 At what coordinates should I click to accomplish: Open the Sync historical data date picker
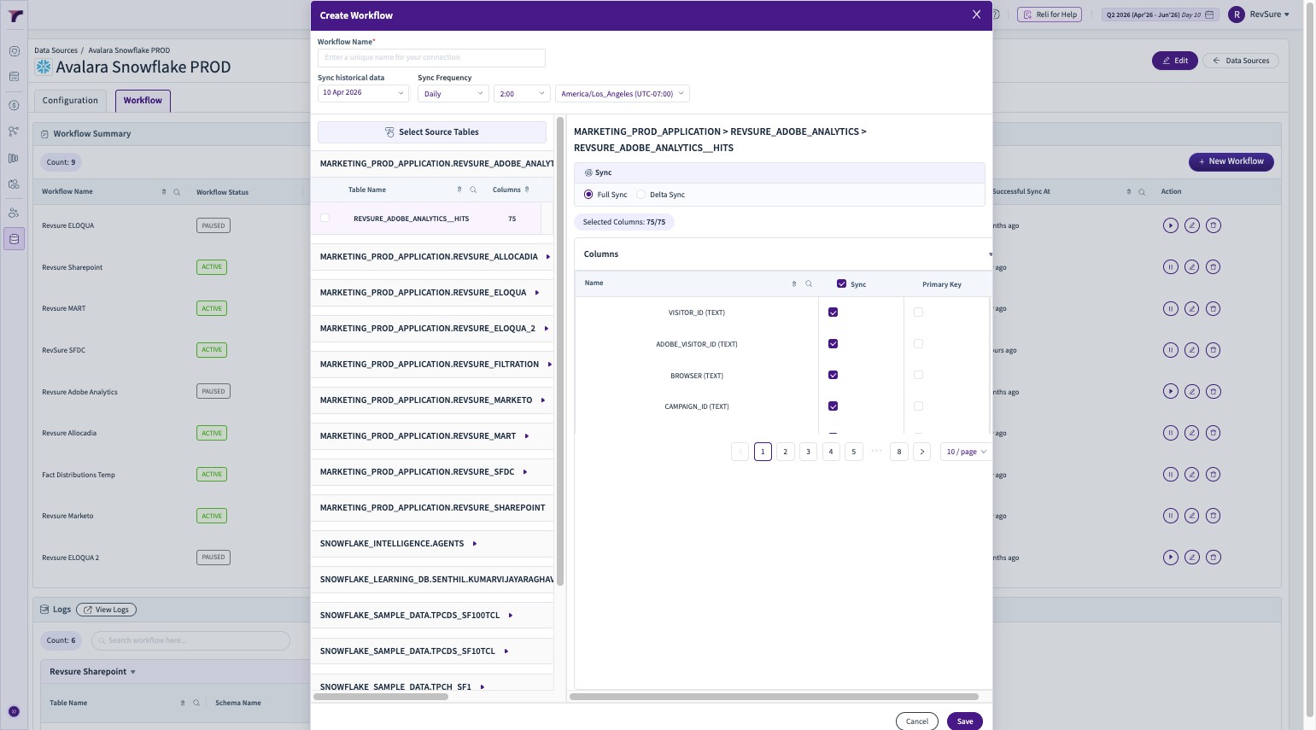[363, 93]
